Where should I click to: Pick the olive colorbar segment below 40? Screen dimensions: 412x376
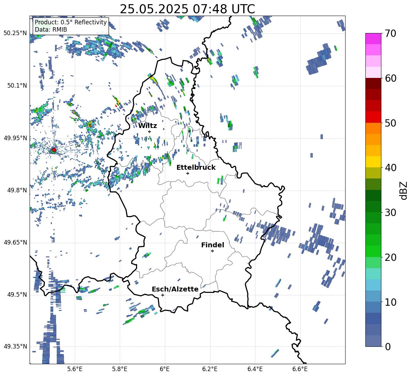pyautogui.click(x=373, y=173)
